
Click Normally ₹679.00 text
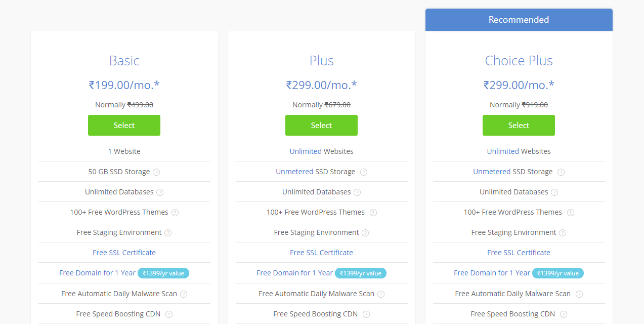[321, 105]
